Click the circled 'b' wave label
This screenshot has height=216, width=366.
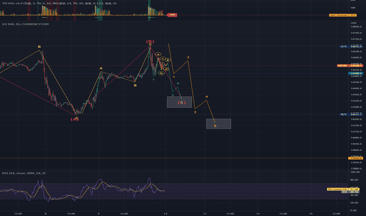click(161, 73)
